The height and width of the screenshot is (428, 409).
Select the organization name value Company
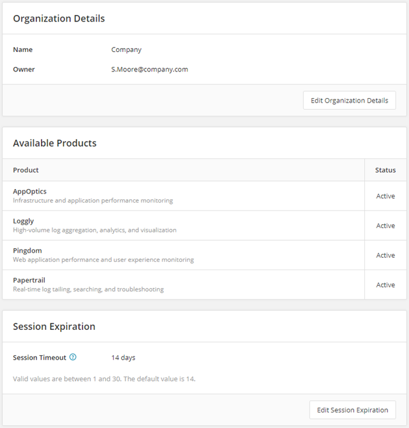click(126, 49)
